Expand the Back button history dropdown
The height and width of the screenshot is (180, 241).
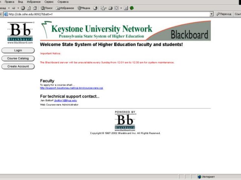pos(9,8)
